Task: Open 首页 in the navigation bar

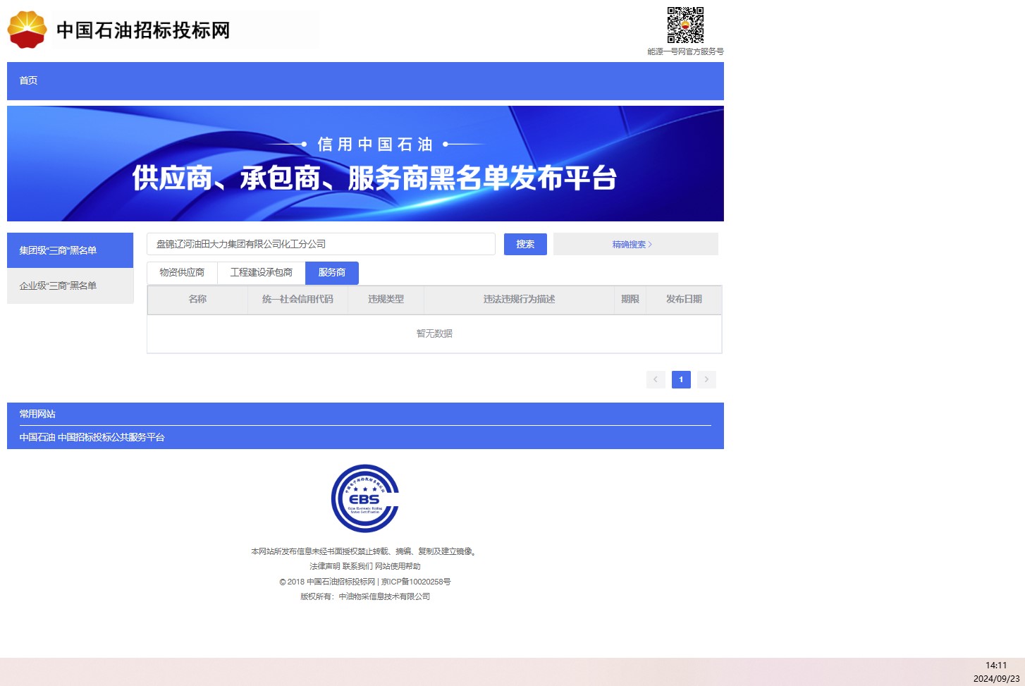Action: point(28,80)
